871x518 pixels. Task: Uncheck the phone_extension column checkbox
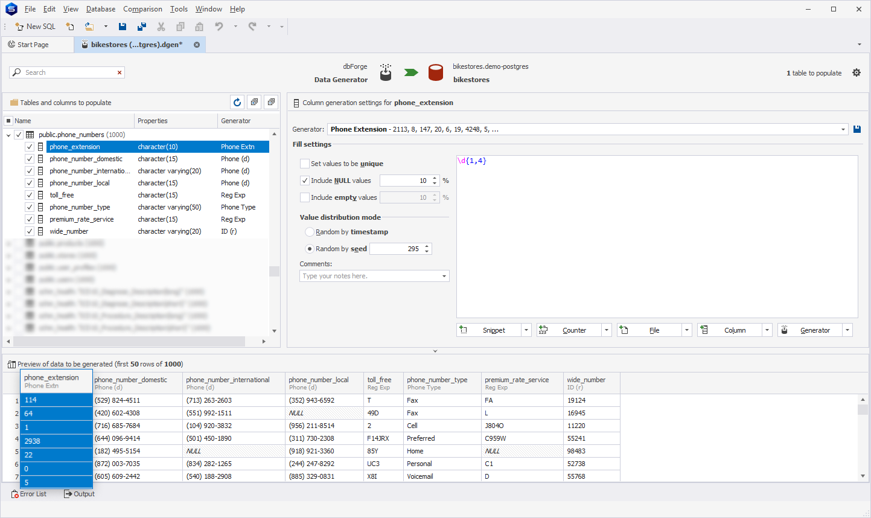(x=30, y=147)
